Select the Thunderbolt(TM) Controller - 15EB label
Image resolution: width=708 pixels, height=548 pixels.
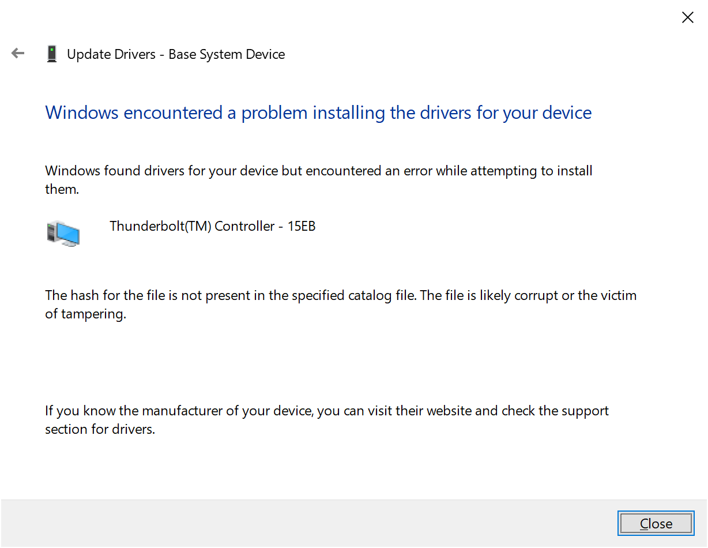(213, 226)
